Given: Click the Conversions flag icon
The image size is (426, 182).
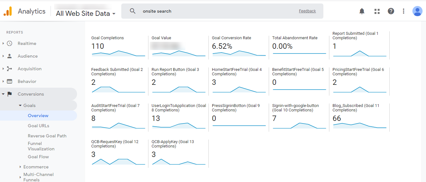Looking at the screenshot, I should (9, 94).
